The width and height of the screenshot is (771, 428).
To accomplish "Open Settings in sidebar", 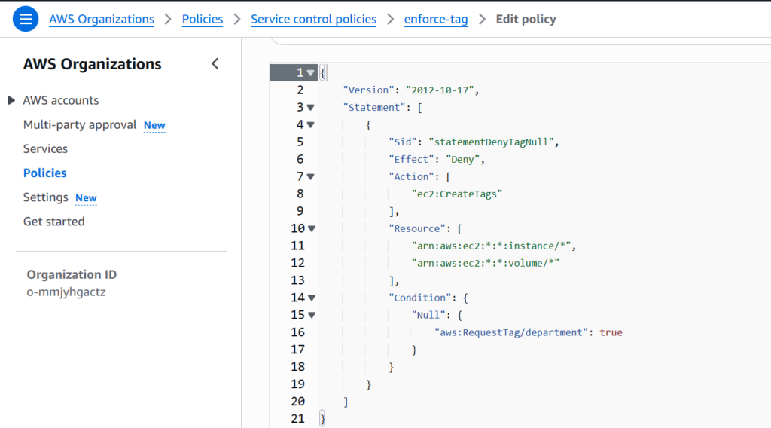I will coord(46,197).
